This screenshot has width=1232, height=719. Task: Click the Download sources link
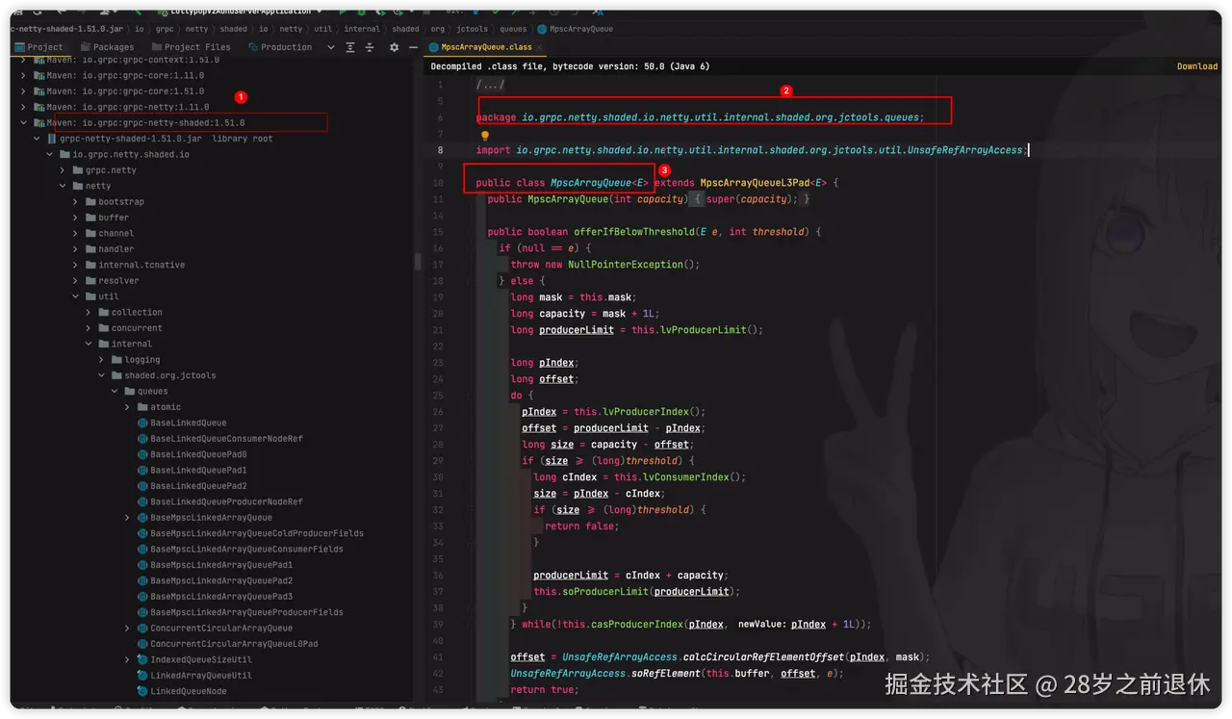point(1197,66)
